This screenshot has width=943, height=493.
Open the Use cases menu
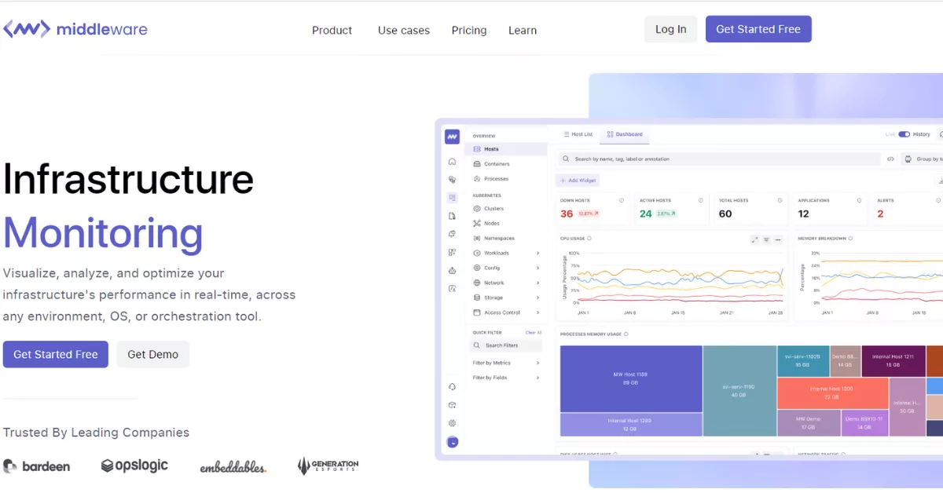pos(404,31)
